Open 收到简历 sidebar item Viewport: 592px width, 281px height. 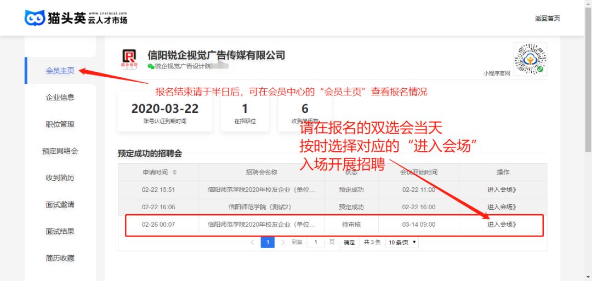point(60,178)
